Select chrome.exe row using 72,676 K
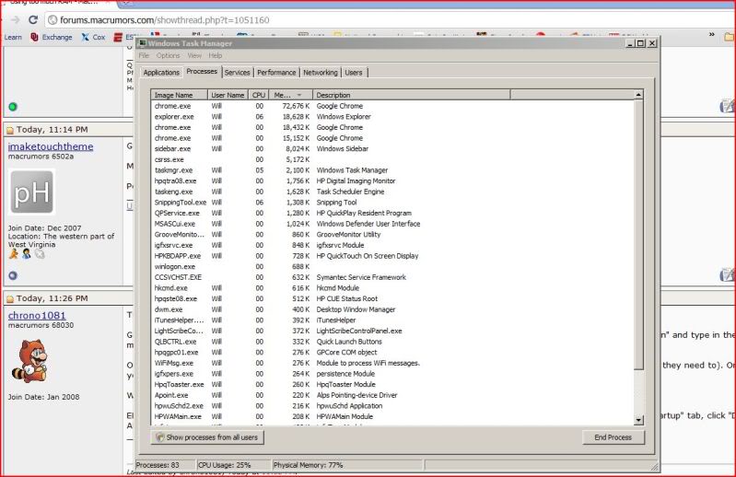 pos(392,106)
